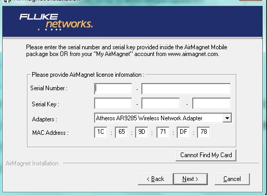Click the Serial Key label
Screen dimensions: 267x195
coord(45,104)
